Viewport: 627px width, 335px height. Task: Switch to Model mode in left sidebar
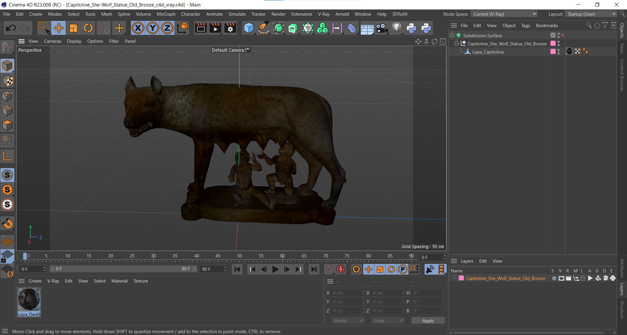click(7, 66)
